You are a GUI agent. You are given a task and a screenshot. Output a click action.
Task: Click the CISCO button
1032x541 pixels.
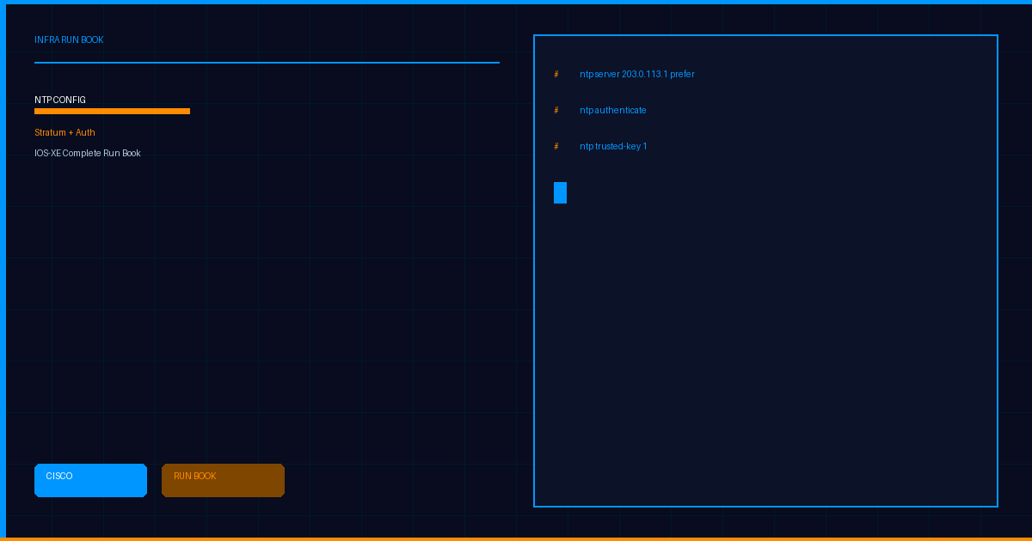pos(90,480)
